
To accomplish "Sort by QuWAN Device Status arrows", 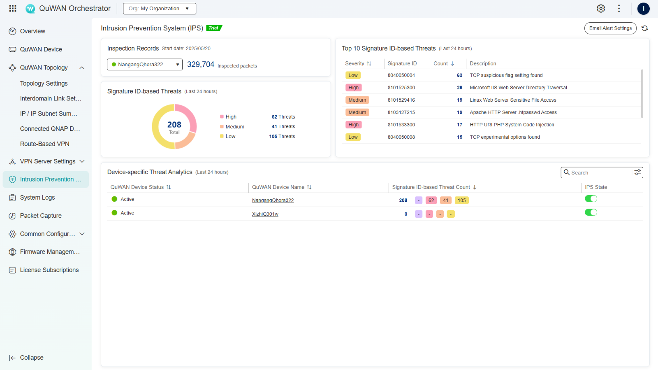I will tap(169, 187).
